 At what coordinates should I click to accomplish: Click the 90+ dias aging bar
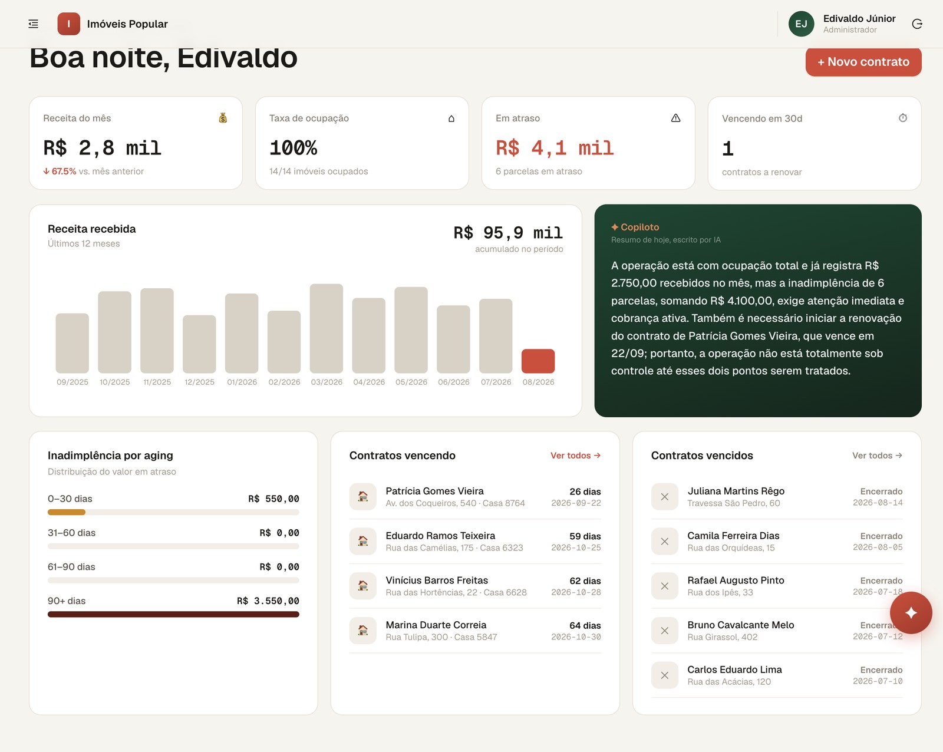173,614
